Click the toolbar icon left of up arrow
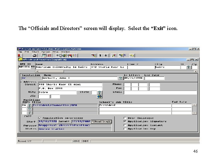Screen dimensions: 216x162 pos(94,55)
